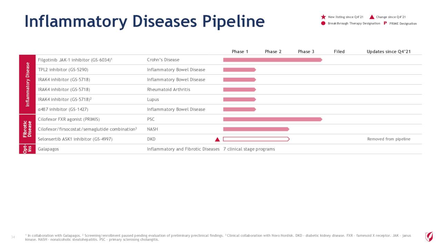
Task: Click the hollow Selonsertib DKD progress bar
Action: (x=256, y=139)
